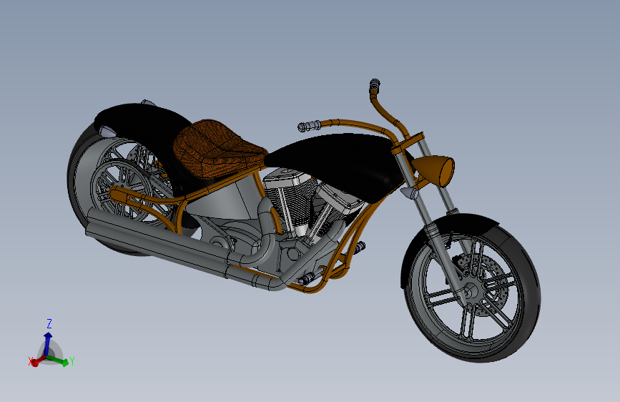Click the red X axis ball

point(35,363)
